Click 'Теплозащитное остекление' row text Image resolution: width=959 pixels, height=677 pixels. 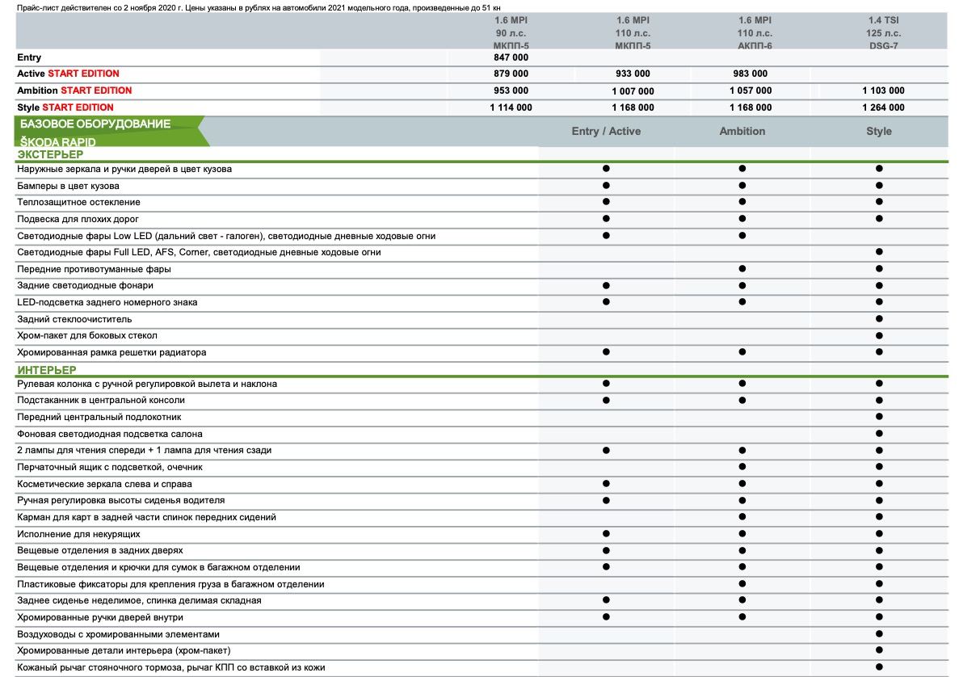(78, 203)
